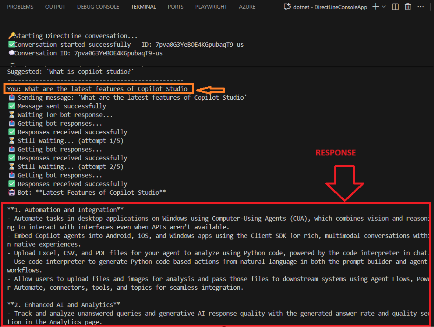
Task: Switch to the AZURE tab
Action: coord(247,7)
